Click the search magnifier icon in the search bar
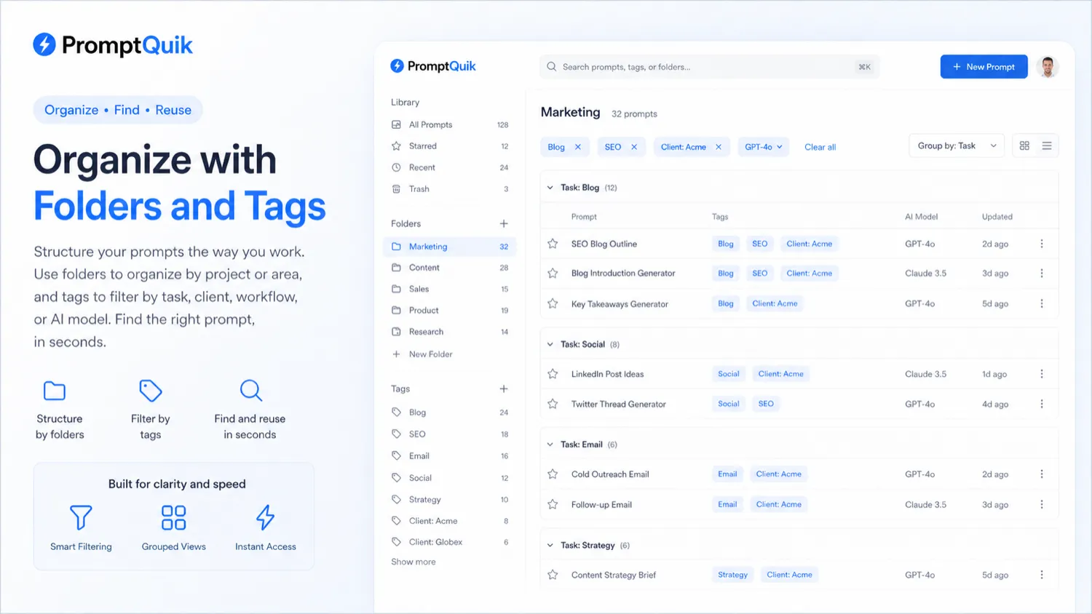 (552, 67)
